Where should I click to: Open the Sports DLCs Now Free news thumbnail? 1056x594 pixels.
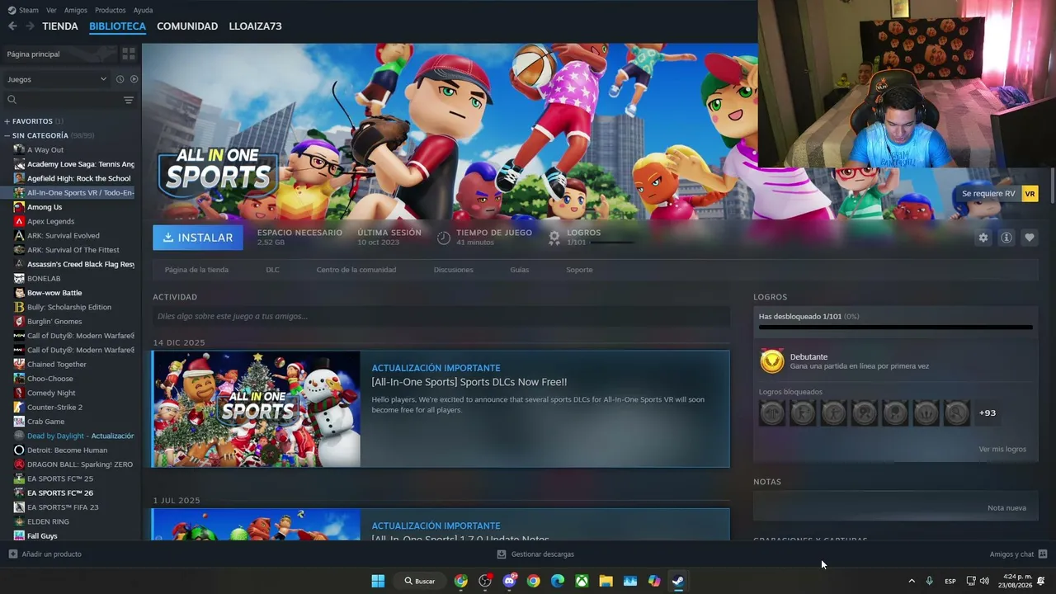pyautogui.click(x=257, y=409)
